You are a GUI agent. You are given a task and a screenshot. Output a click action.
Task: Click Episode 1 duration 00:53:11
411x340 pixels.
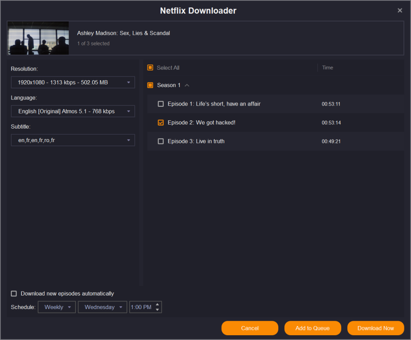click(x=331, y=104)
